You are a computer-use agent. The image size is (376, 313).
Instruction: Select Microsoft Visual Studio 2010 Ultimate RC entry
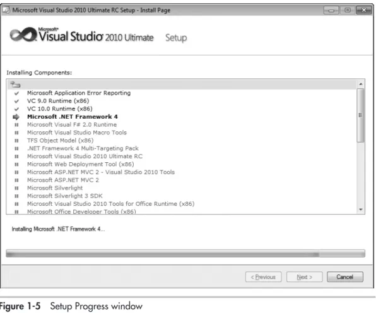pos(85,156)
